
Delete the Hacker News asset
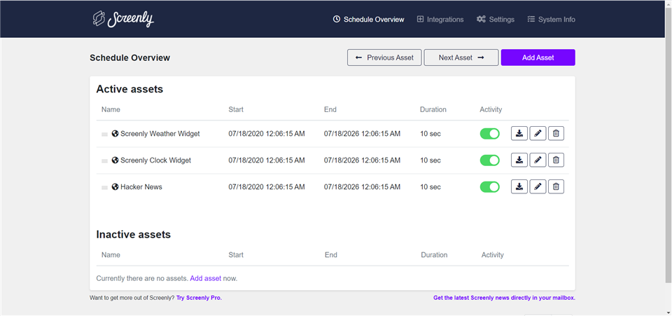coord(556,186)
